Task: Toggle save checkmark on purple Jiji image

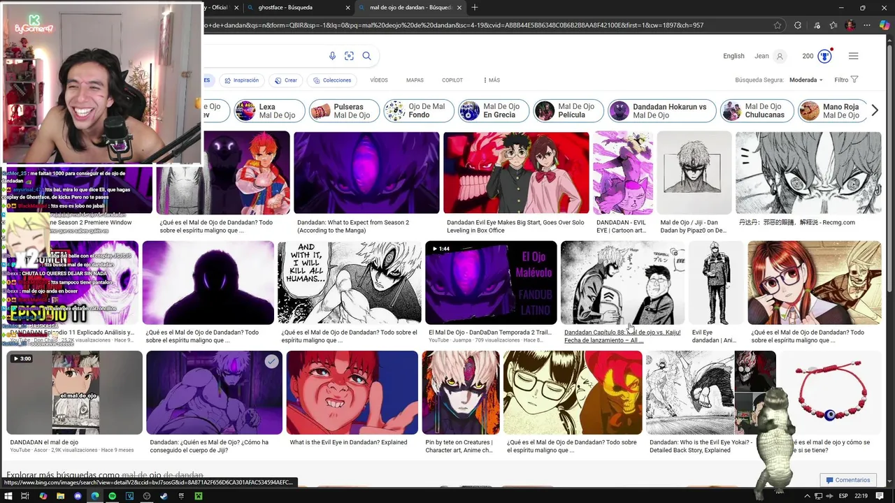Action: (x=271, y=361)
